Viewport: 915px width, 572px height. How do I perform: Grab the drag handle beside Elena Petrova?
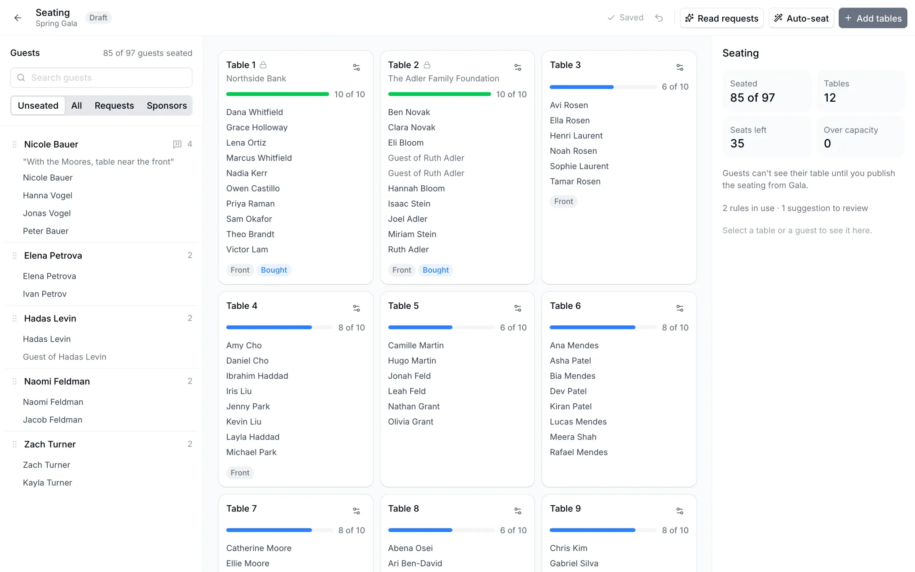click(x=14, y=255)
